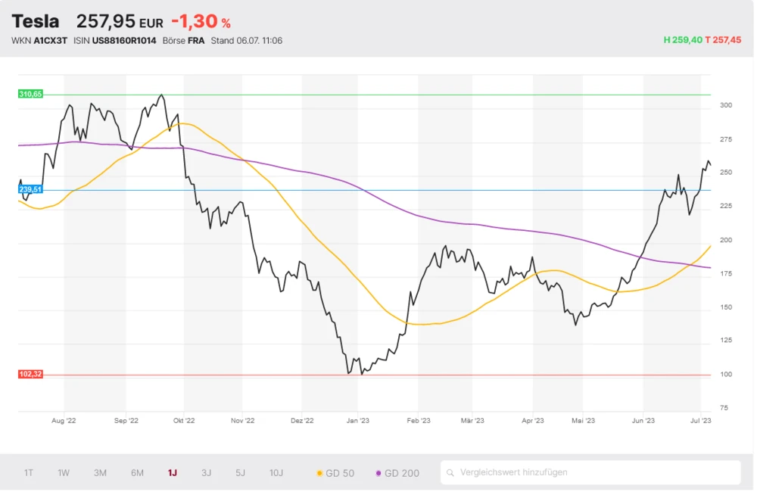The width and height of the screenshot is (757, 492).
Task: Click the red 102,32 low marker label
Action: 29,373
